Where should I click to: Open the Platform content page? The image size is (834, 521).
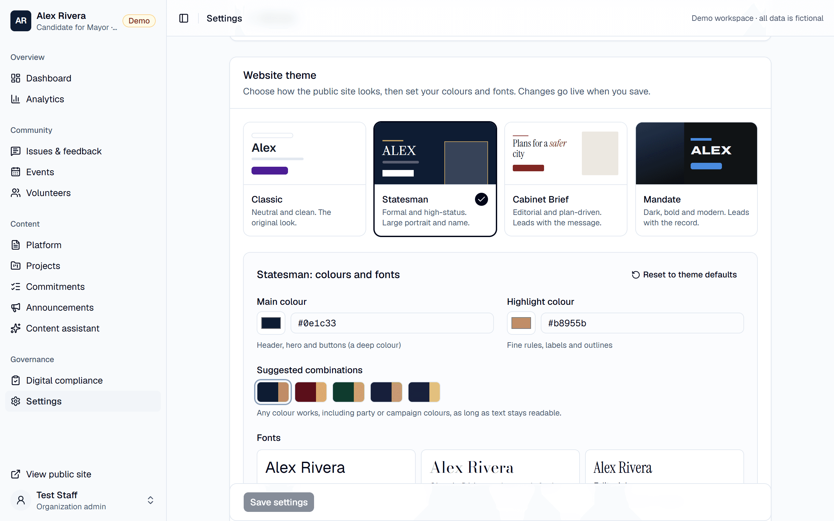click(x=83, y=245)
